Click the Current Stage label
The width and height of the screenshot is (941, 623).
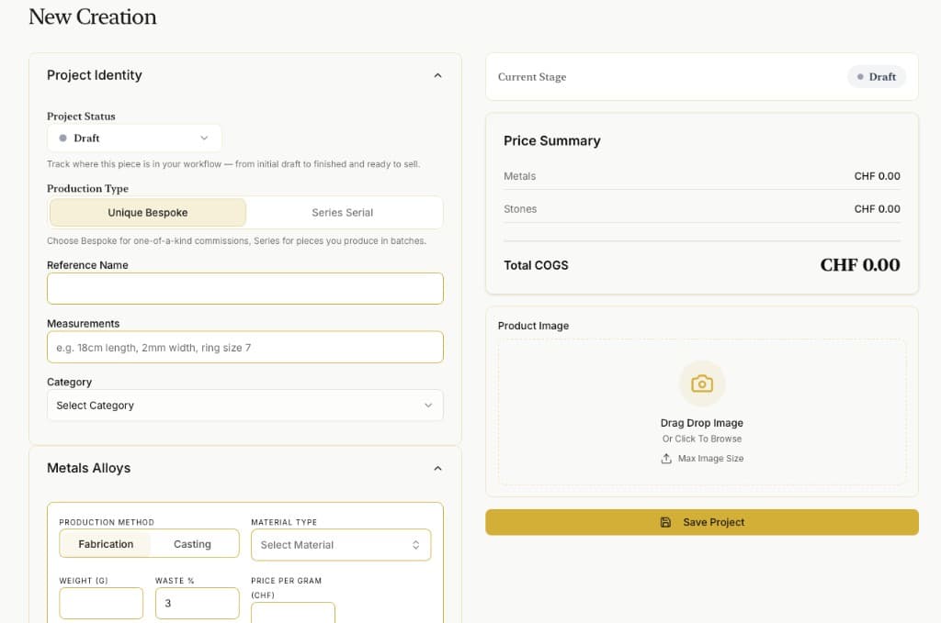[x=532, y=77]
